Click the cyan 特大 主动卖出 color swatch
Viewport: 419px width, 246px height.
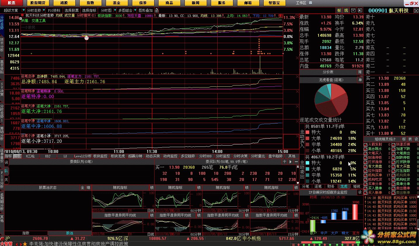point(307,163)
